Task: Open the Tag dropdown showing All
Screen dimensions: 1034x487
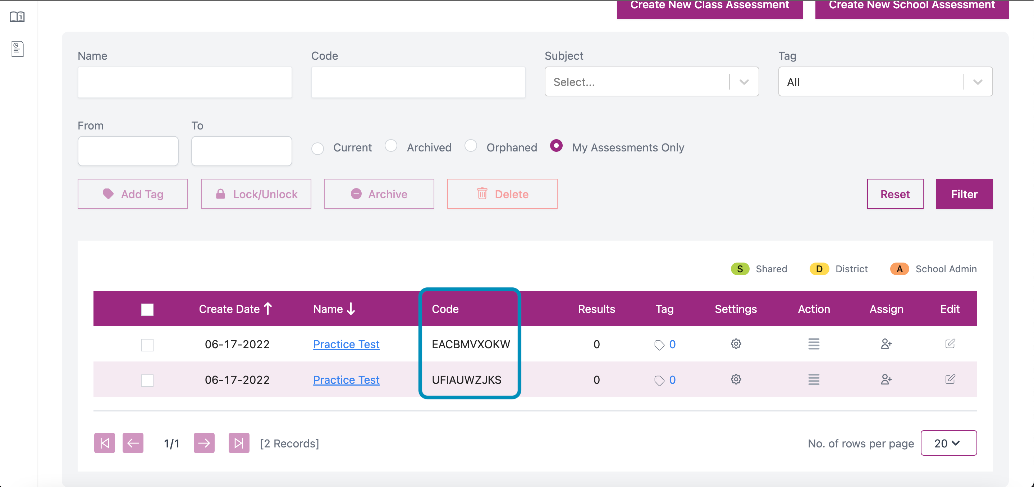Action: click(885, 82)
